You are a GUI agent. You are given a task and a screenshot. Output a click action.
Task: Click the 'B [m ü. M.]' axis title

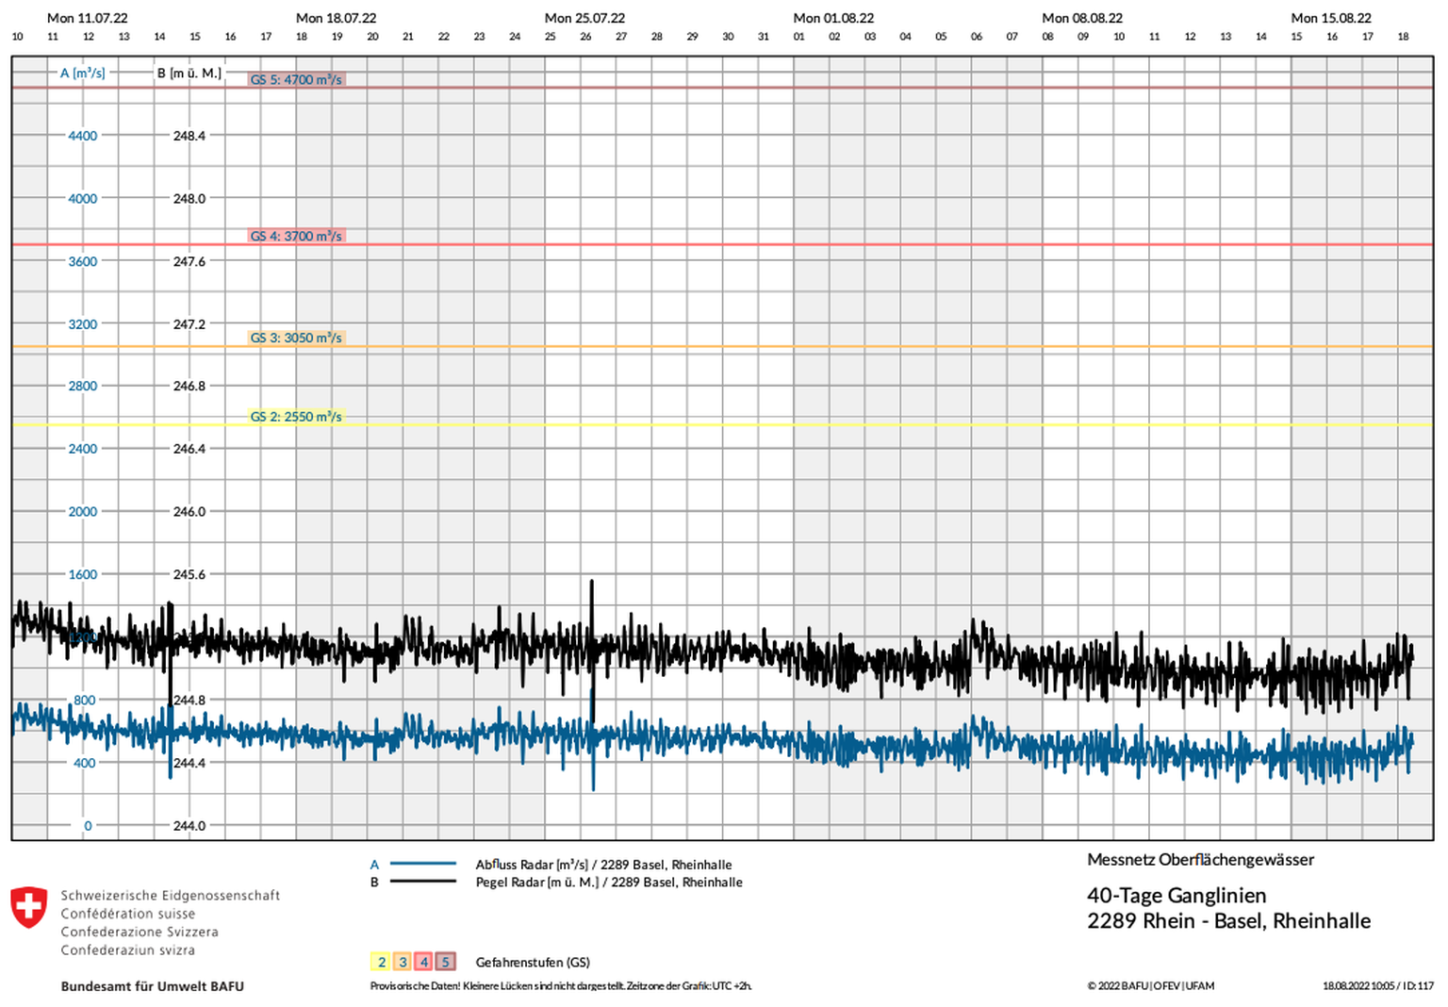pyautogui.click(x=189, y=73)
